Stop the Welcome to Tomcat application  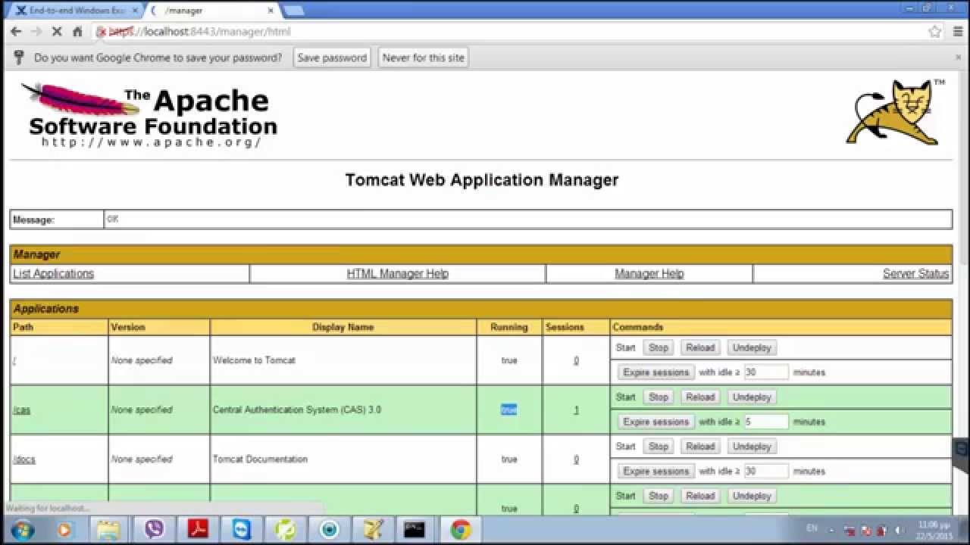pyautogui.click(x=659, y=347)
